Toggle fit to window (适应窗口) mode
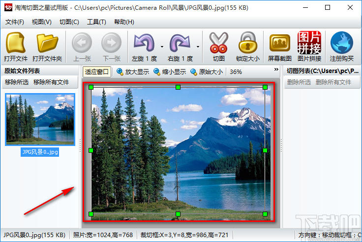This screenshot has height=242, width=362. pyautogui.click(x=97, y=72)
